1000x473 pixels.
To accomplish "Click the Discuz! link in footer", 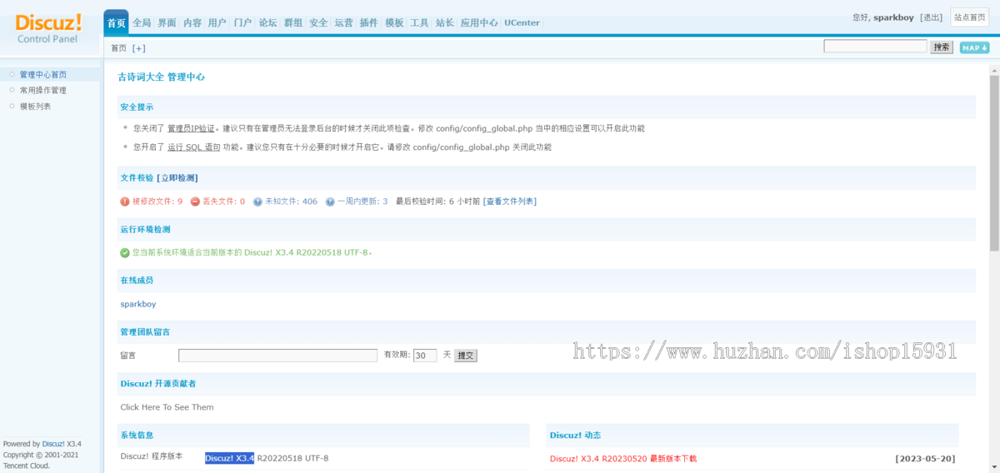I will 53,444.
